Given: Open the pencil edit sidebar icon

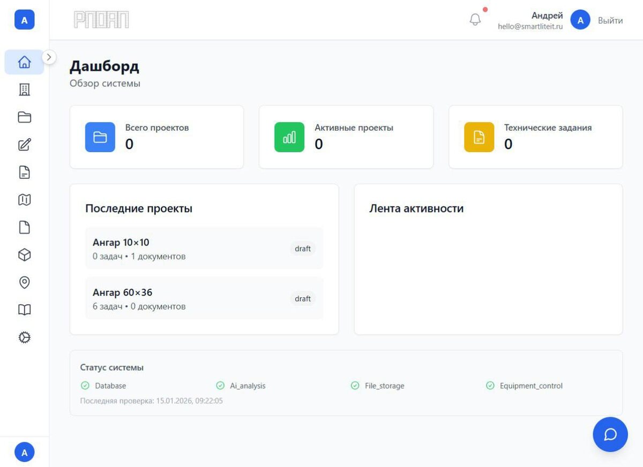Looking at the screenshot, I should pyautogui.click(x=24, y=145).
